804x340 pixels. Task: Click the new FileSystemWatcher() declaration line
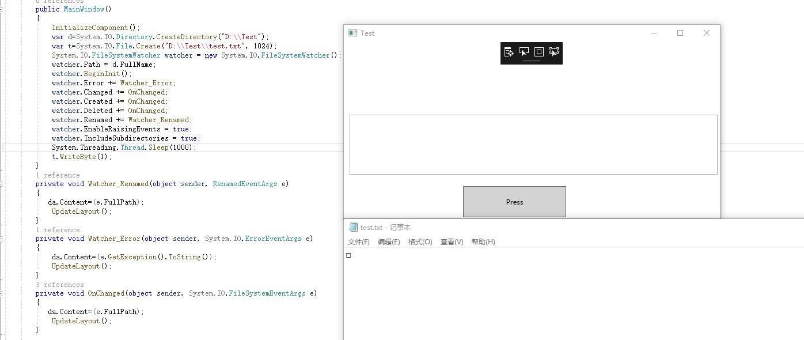197,55
